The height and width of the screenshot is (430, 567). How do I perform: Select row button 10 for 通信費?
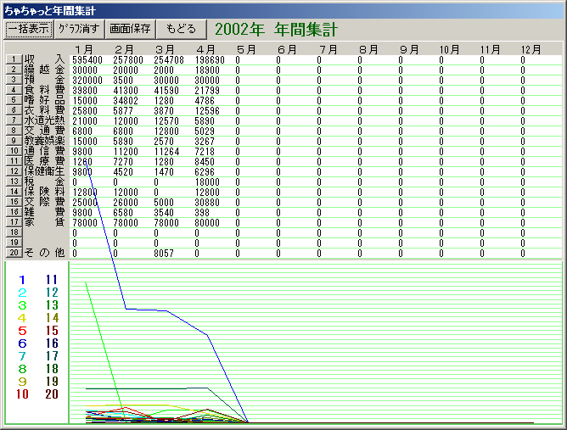click(14, 151)
